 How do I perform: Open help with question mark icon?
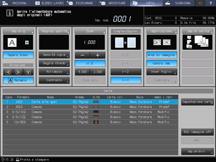pos(211,3)
